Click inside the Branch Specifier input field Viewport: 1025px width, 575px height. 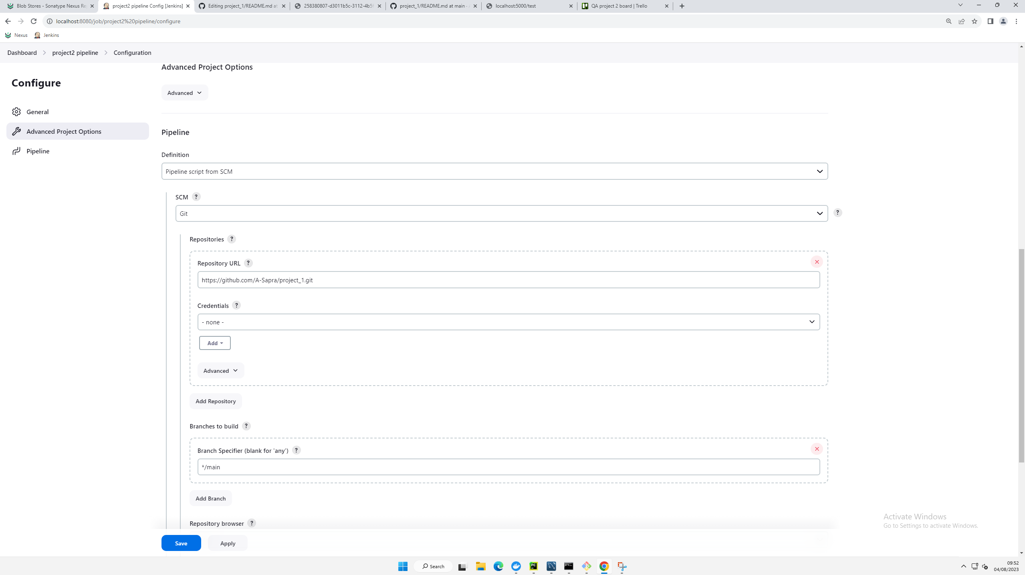coord(509,466)
